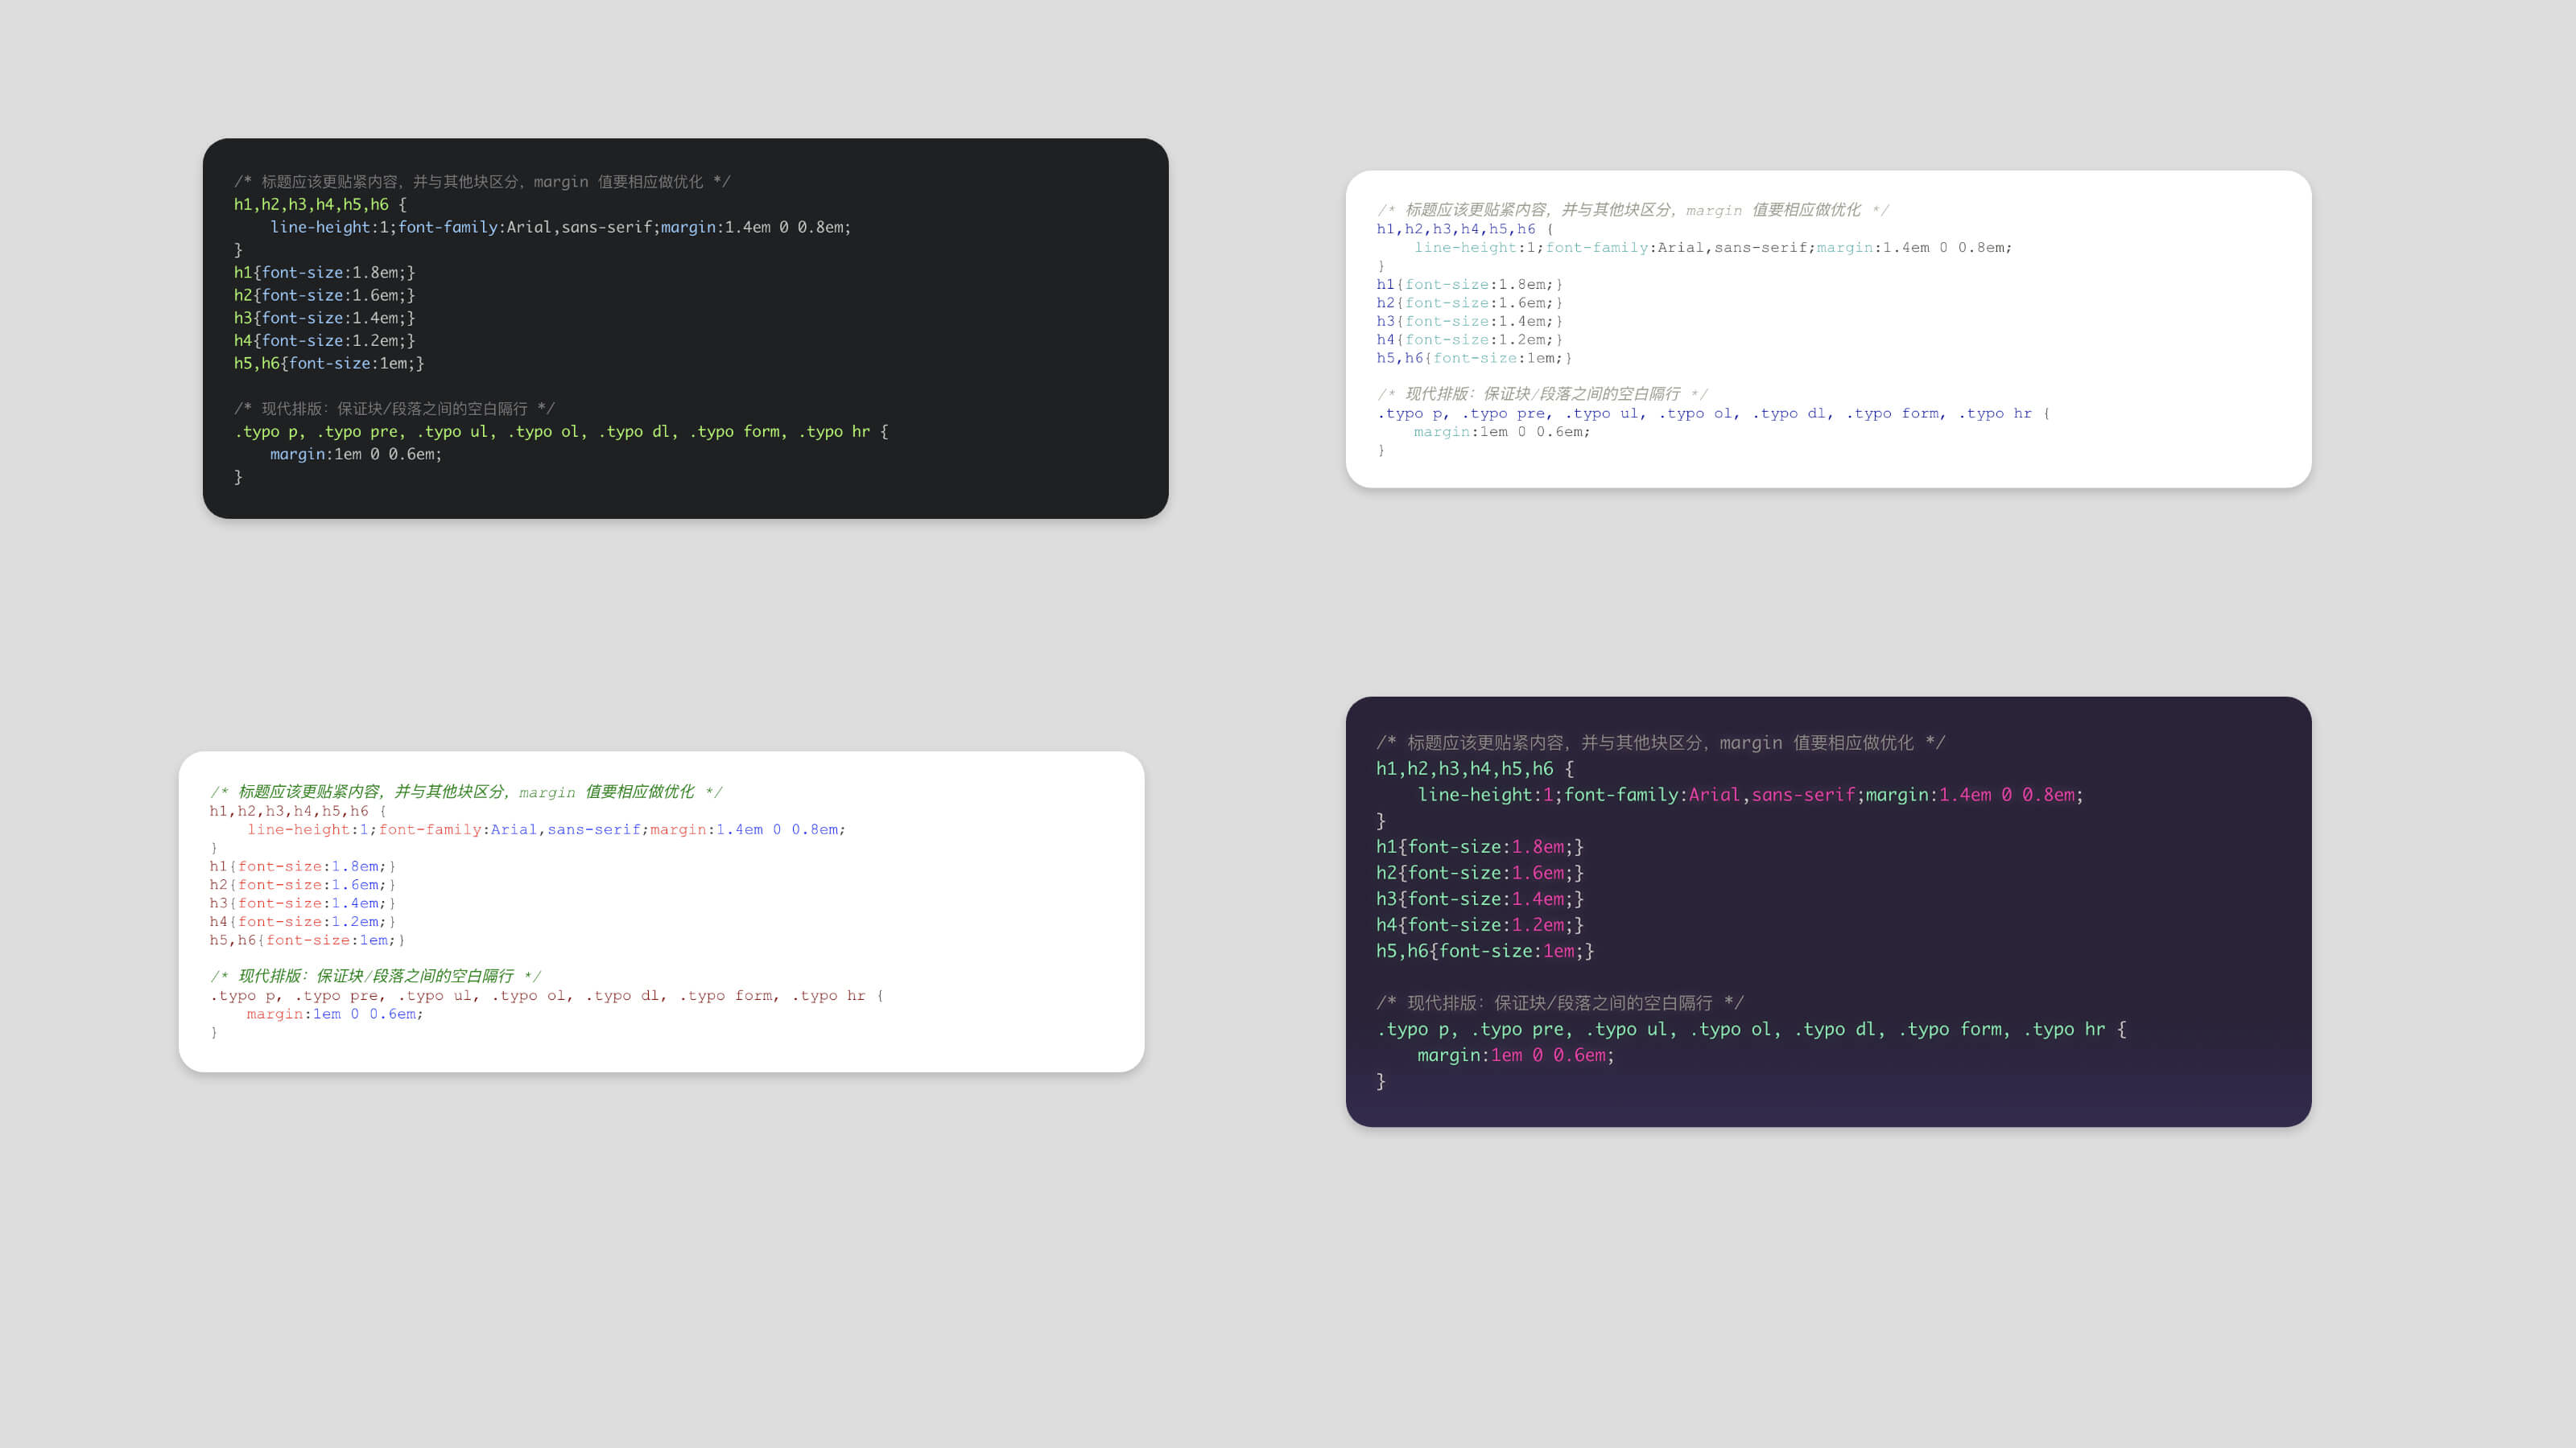Click the teal line-height line in the blue-themed white block
Viewport: 2576px width, 1448px height.
pos(1712,247)
